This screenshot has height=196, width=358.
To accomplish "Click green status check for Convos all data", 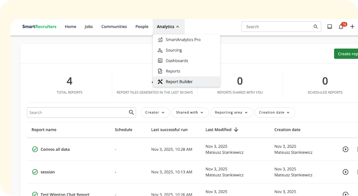I will pyautogui.click(x=35, y=149).
